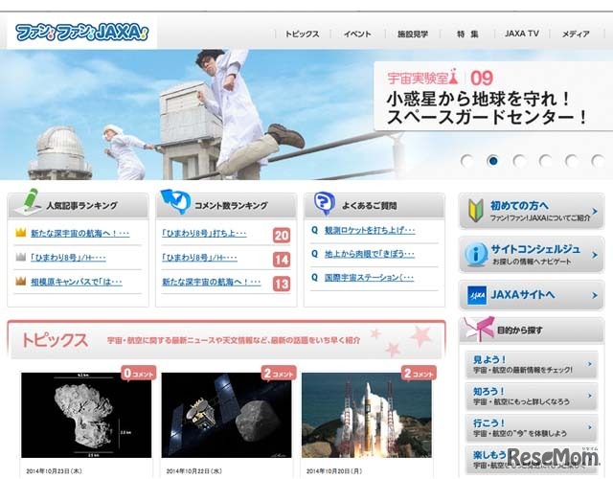This screenshot has width=613, height=479.
Task: Select the fourth carousel slide dot
Action: [545, 161]
